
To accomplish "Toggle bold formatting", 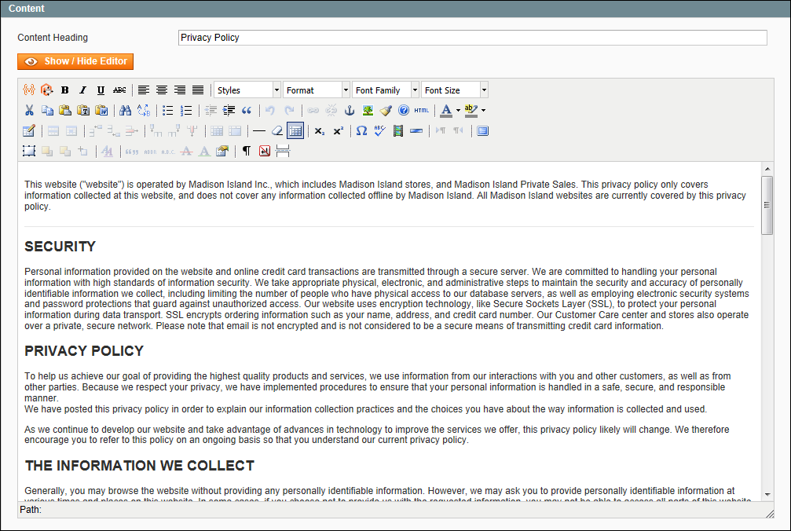I will (64, 90).
